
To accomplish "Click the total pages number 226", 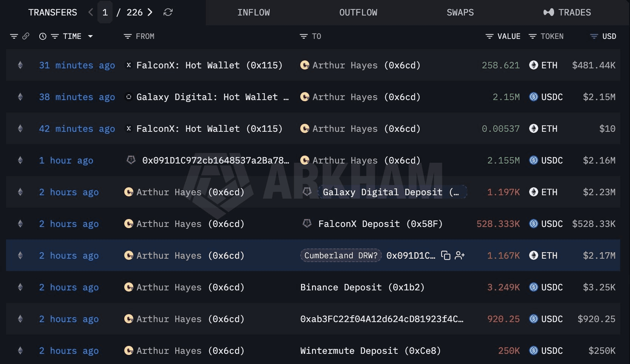I will 134,12.
